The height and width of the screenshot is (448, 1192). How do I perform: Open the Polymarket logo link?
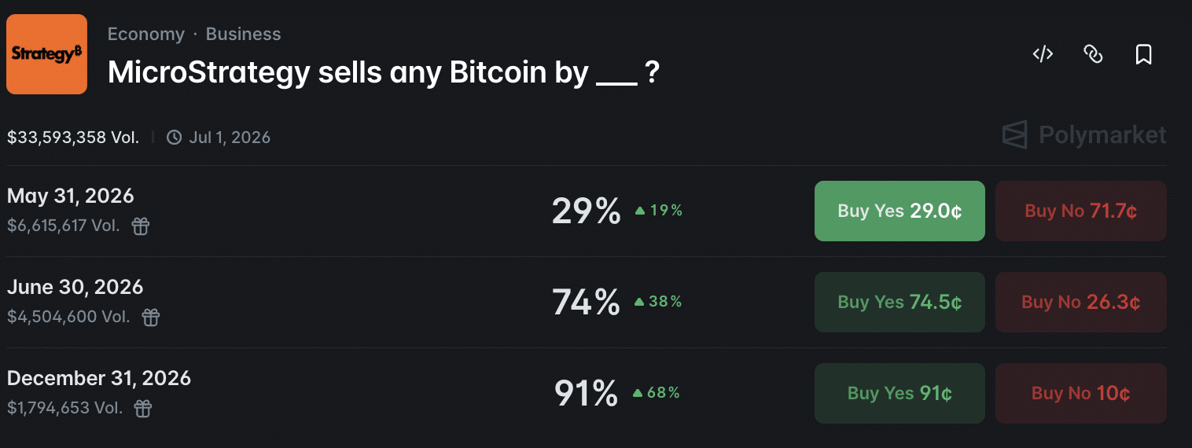point(1084,135)
